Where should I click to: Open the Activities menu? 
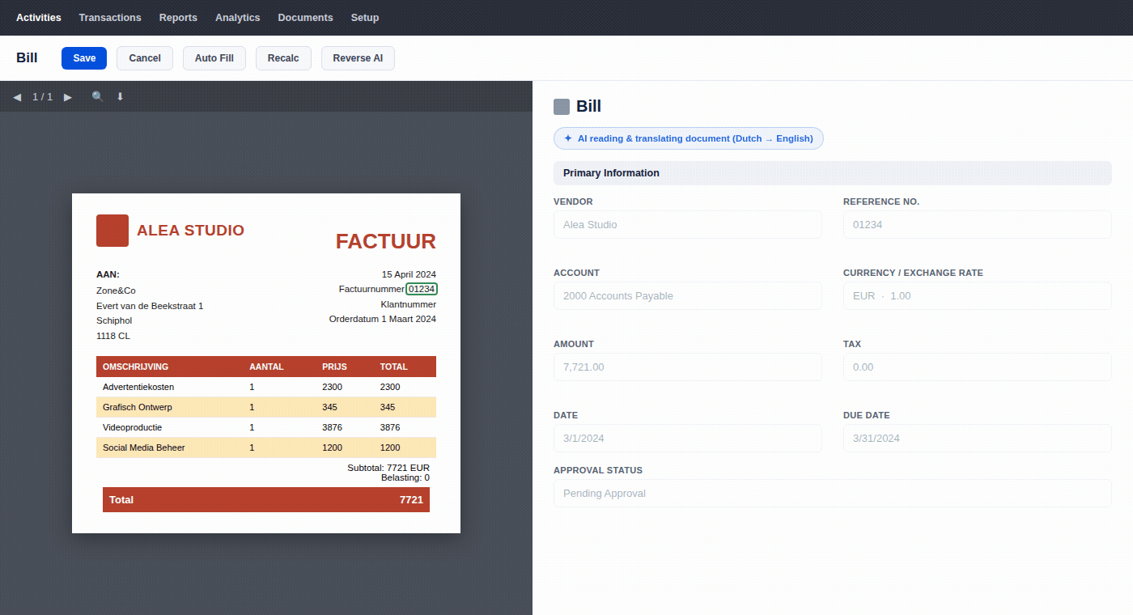point(39,18)
